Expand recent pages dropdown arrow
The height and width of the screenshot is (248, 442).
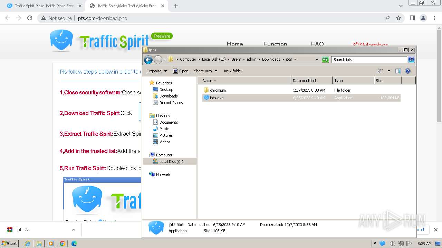pos(164,60)
